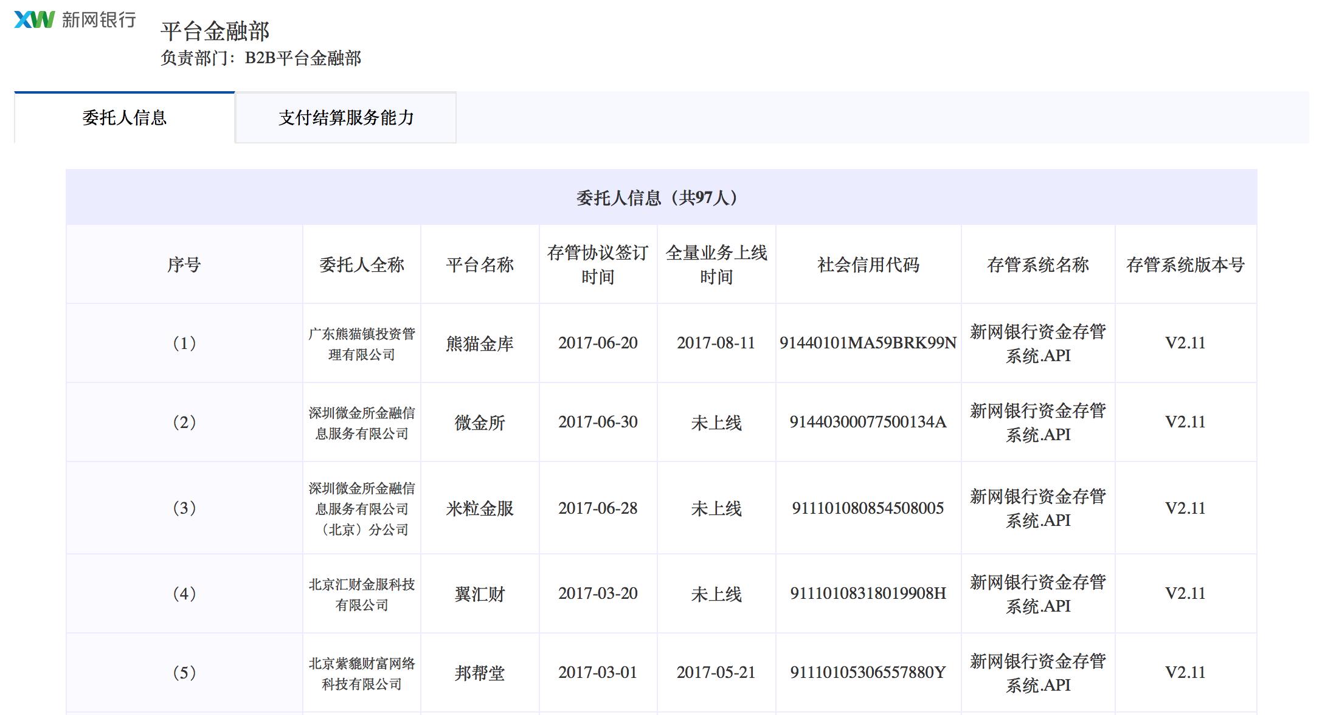Select row number （4）

pyautogui.click(x=184, y=594)
